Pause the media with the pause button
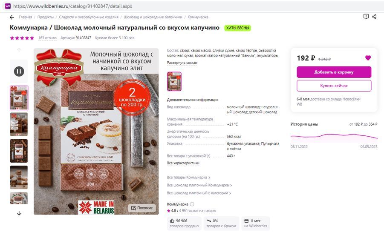 (x=19, y=72)
